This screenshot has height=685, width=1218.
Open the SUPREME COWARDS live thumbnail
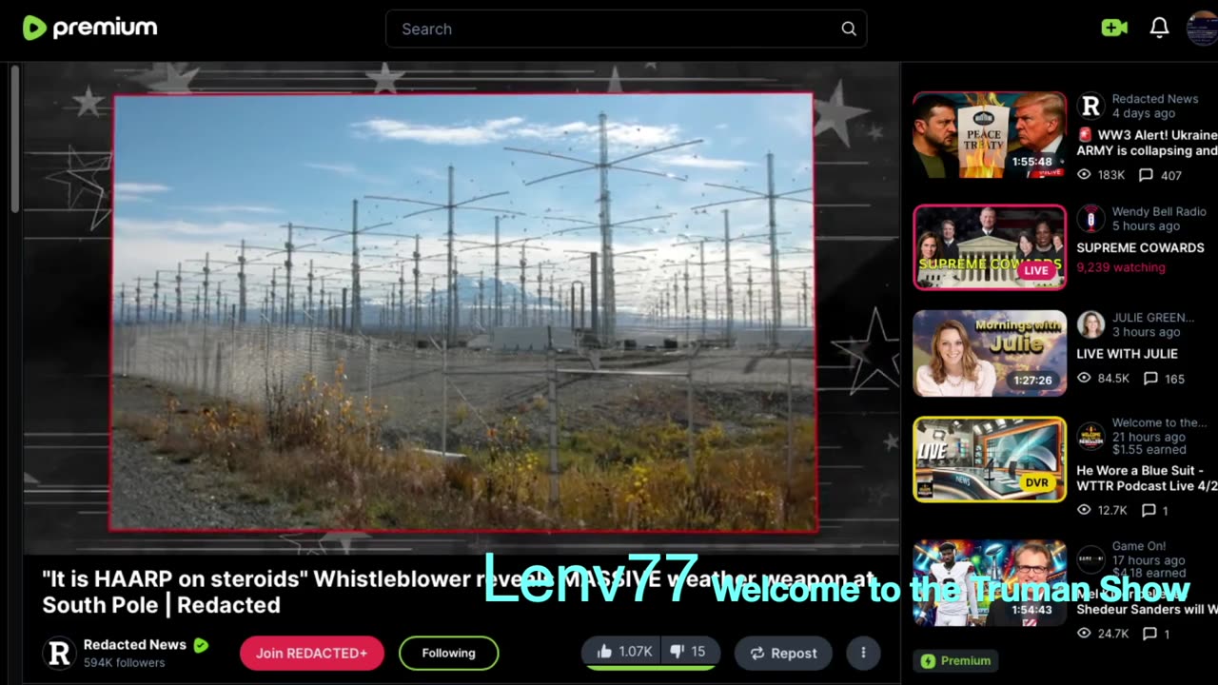tap(990, 247)
